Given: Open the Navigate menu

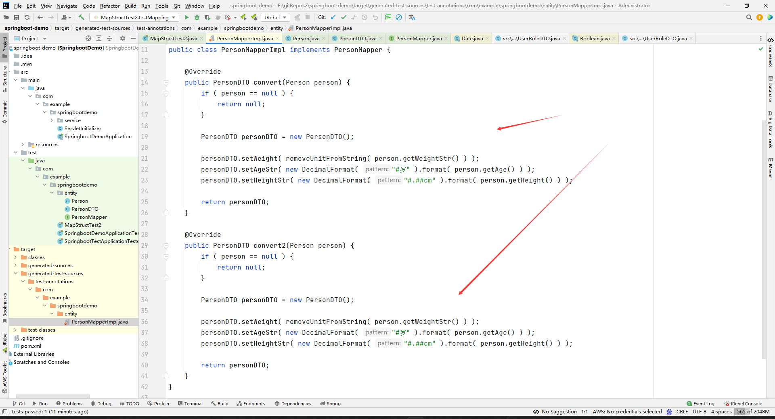Looking at the screenshot, I should pos(67,6).
